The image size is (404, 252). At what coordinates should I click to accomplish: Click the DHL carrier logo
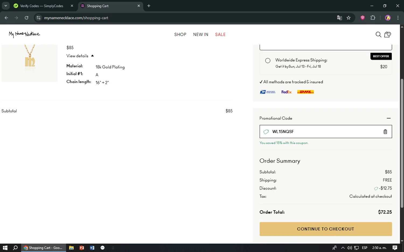click(x=305, y=92)
